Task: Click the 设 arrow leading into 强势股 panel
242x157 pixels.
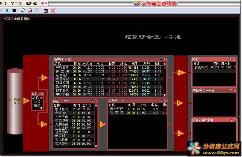Action: click(x=44, y=77)
